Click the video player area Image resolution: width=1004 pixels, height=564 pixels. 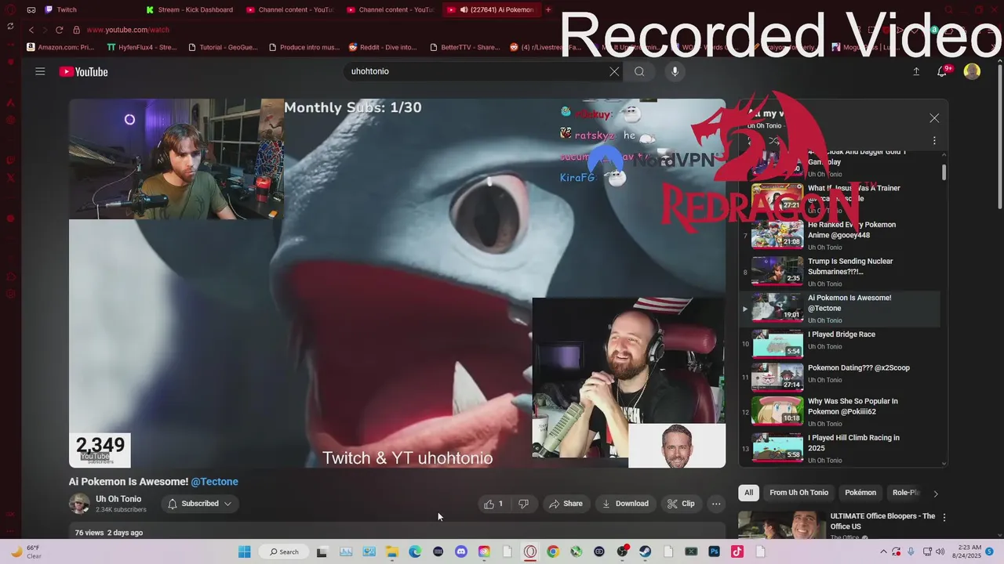pos(397,283)
